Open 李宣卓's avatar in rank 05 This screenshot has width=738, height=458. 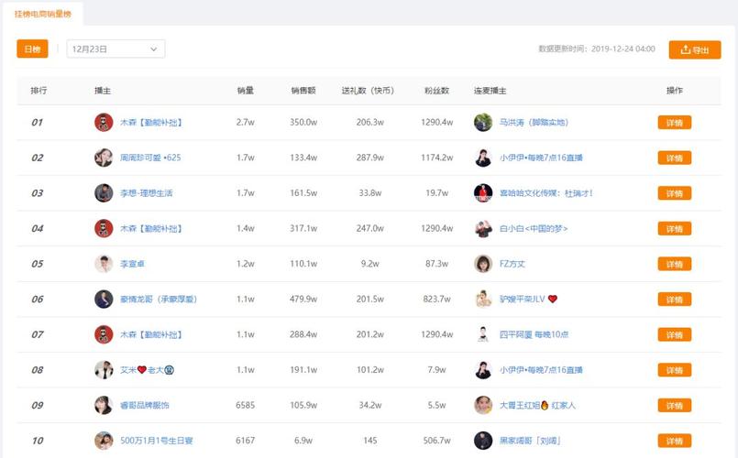[104, 264]
